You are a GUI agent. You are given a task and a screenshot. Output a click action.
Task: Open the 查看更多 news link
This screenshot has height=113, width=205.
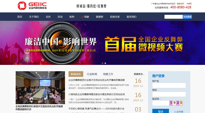tap(139, 74)
